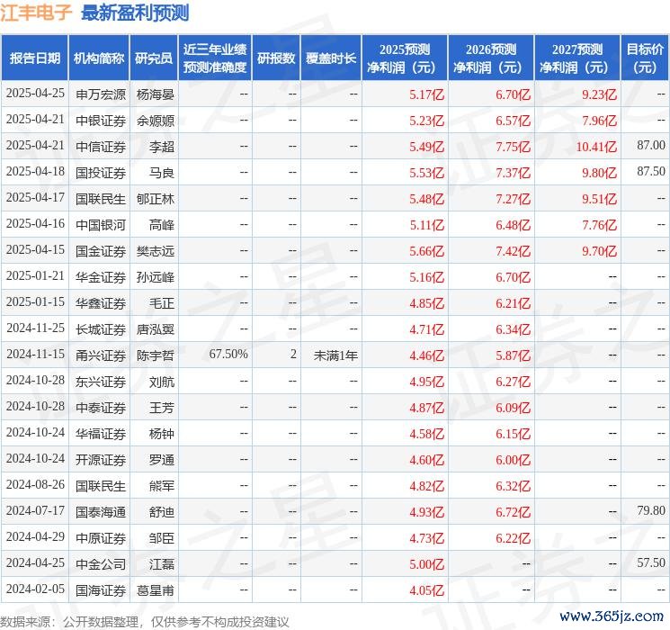Click the 2026预测净利润 column header

(x=491, y=58)
